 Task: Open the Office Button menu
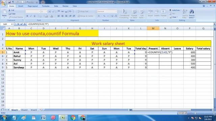click(3, 3)
